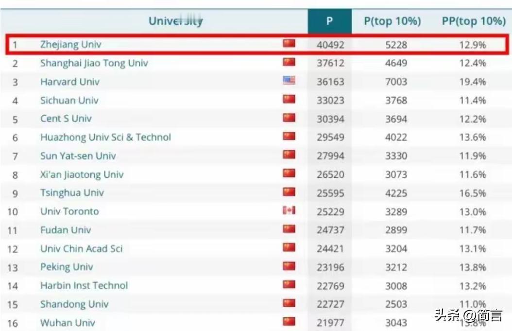Select the P value 21977
Screen dimensions: 512x331
coord(330,323)
